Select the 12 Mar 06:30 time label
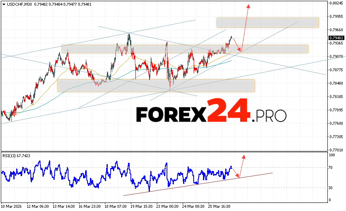 coord(38,207)
